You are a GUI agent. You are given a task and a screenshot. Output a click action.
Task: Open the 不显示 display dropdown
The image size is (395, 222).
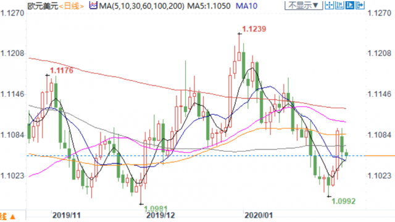(x=304, y=5)
